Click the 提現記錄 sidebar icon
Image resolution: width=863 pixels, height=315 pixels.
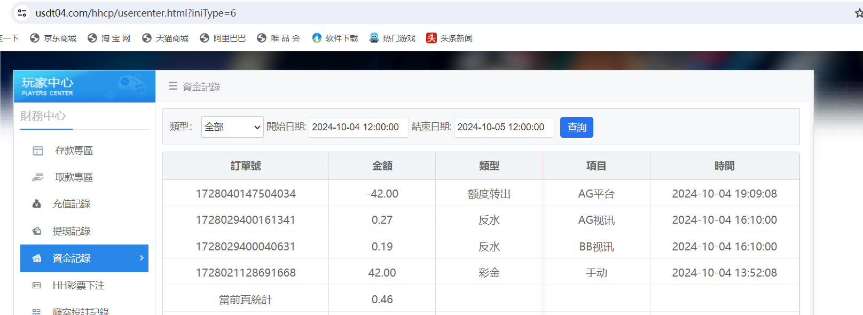37,231
